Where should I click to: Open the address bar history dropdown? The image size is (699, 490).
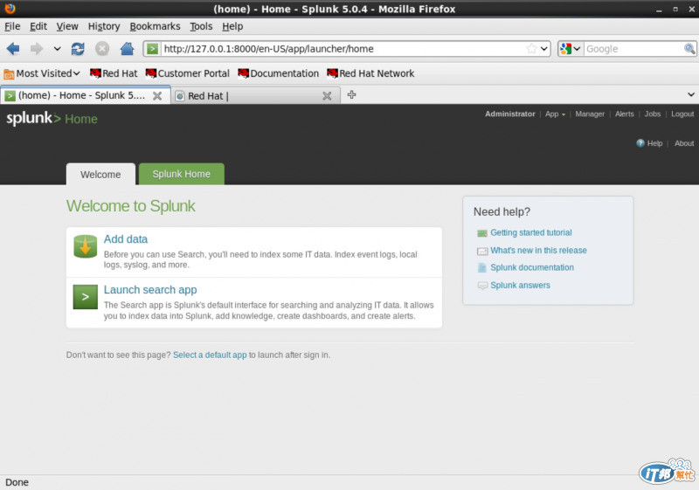[544, 49]
